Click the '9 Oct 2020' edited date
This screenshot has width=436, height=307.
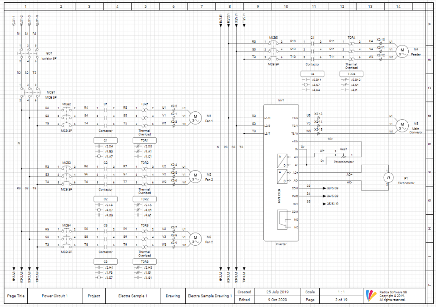(277, 300)
